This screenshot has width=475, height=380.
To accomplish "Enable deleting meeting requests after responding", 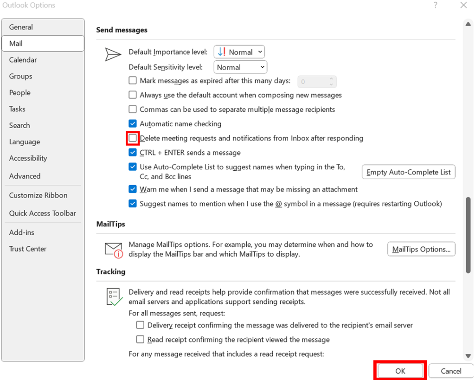I will pyautogui.click(x=132, y=138).
